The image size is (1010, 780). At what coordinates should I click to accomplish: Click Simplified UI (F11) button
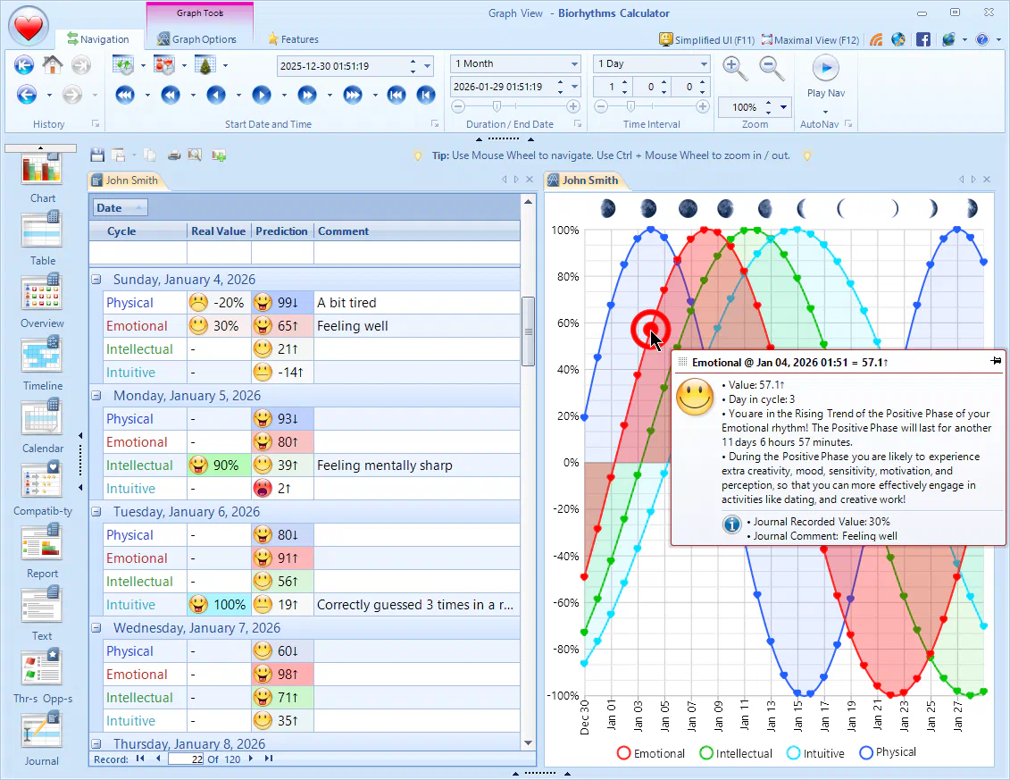[x=707, y=39]
